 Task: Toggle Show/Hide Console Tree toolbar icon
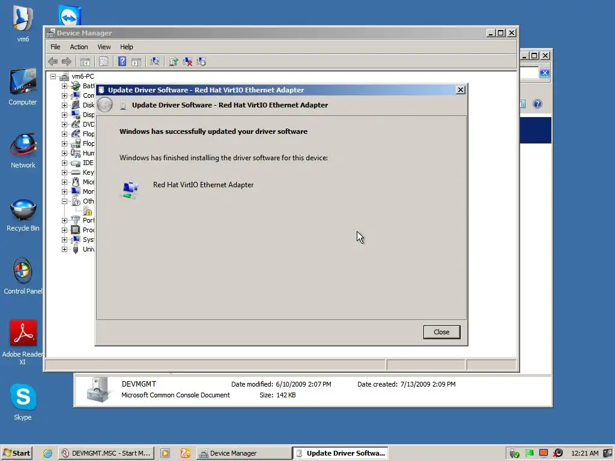(x=85, y=62)
